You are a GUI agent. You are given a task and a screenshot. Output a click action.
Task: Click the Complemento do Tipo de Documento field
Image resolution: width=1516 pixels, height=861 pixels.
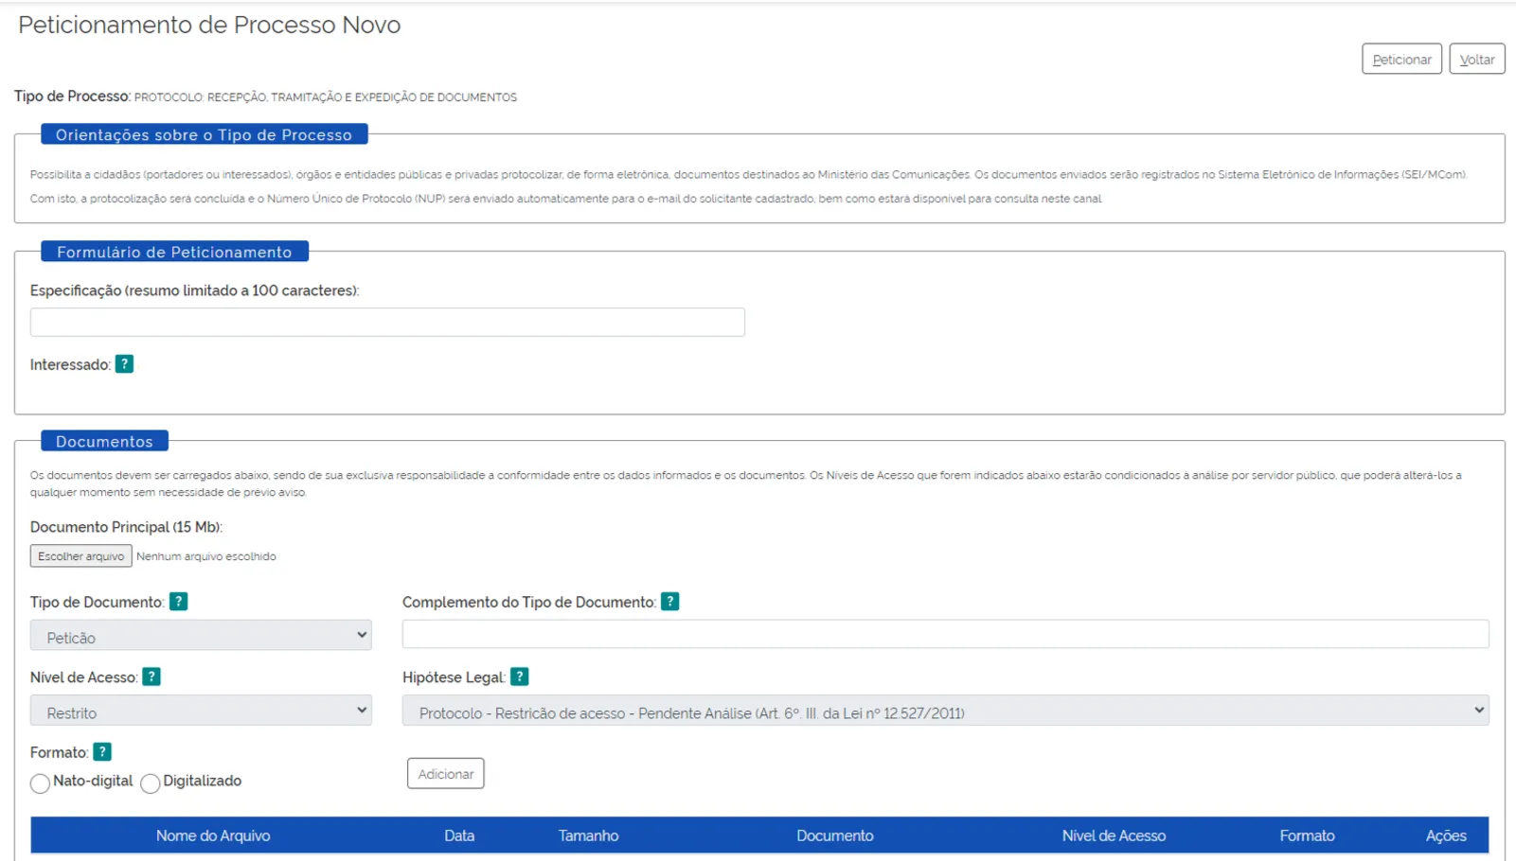tap(944, 634)
